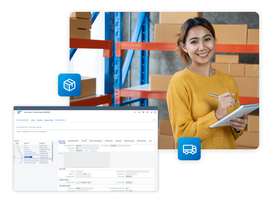Click the blue package box icon
Screen dimensions: 271x203
point(69,85)
